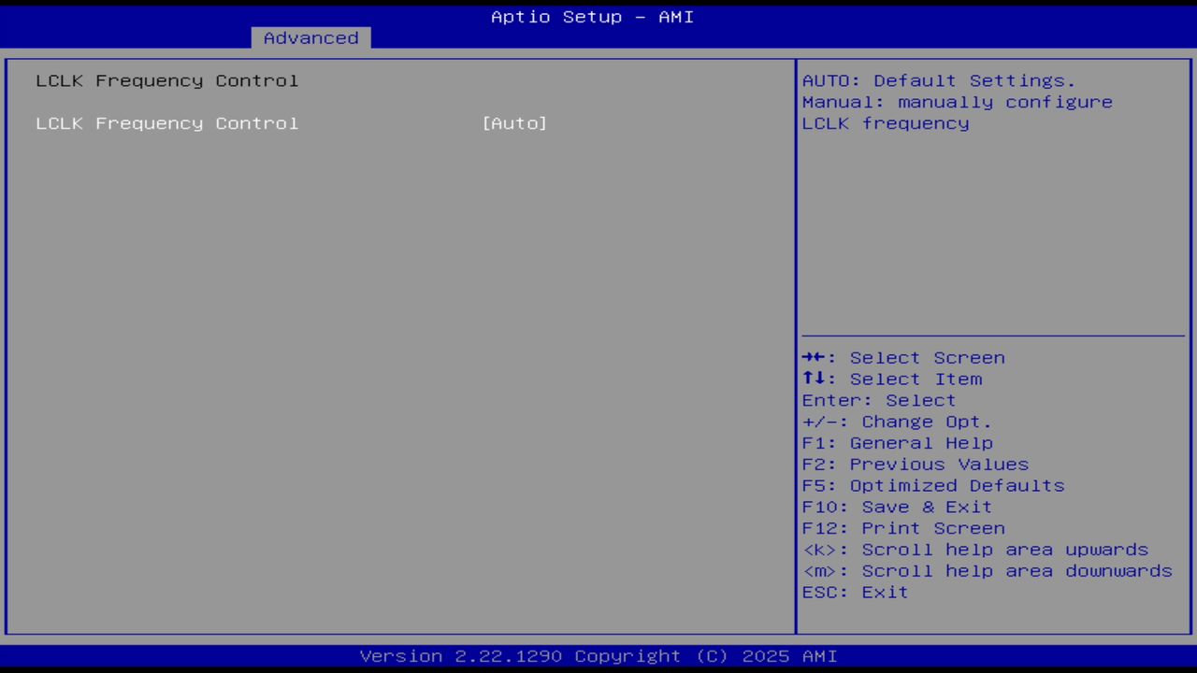Click the 'F5: Optimized Defaults' hint
1197x673 pixels.
coord(933,486)
